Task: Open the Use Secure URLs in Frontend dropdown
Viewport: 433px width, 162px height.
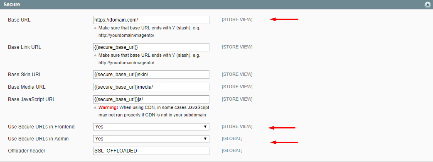Action: 151,127
